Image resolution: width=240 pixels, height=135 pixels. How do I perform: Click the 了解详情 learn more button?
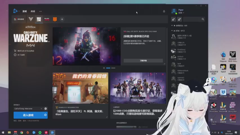point(143,61)
